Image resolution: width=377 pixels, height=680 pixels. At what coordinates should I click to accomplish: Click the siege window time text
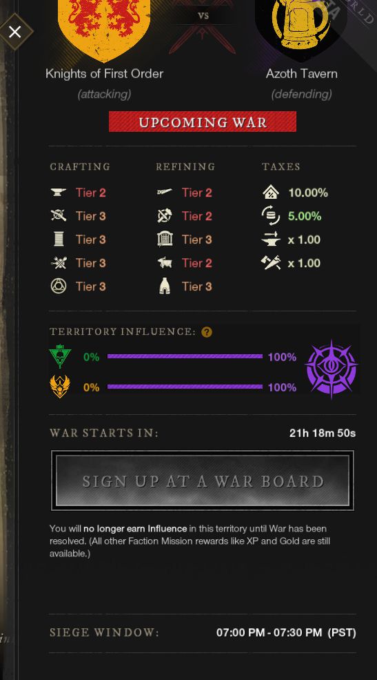(286, 632)
